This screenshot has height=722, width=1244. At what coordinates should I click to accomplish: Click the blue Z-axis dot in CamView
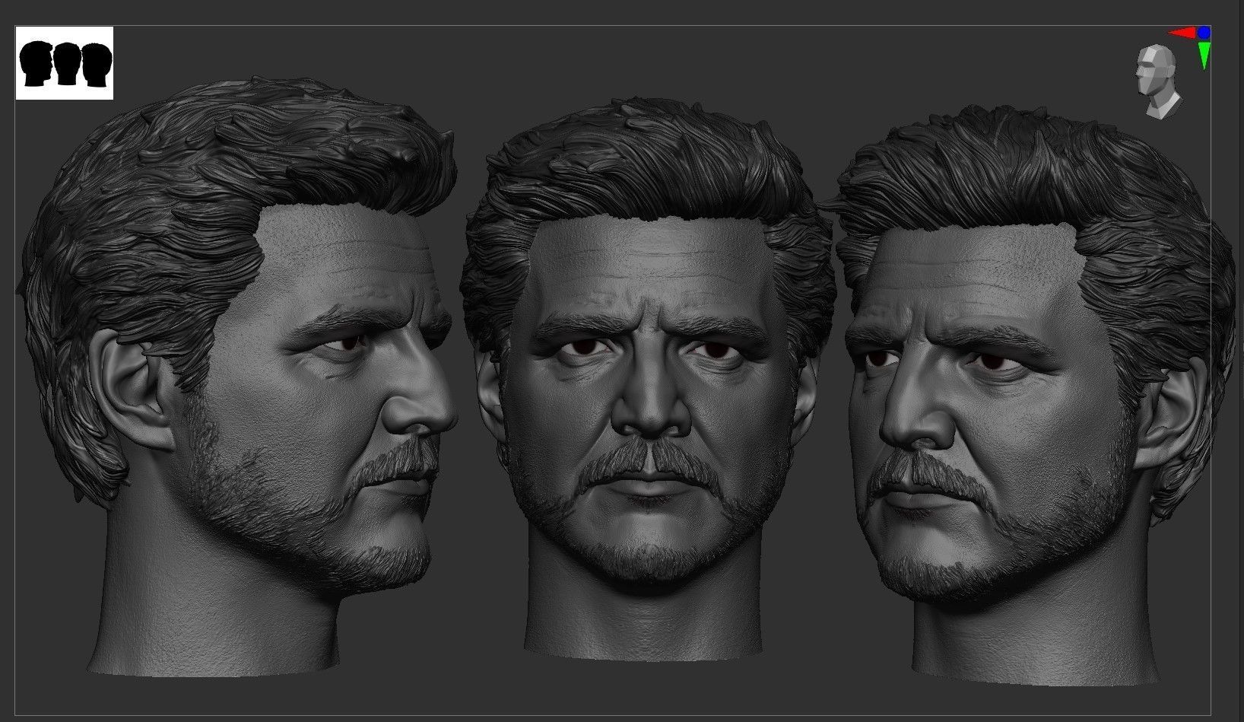click(1204, 32)
